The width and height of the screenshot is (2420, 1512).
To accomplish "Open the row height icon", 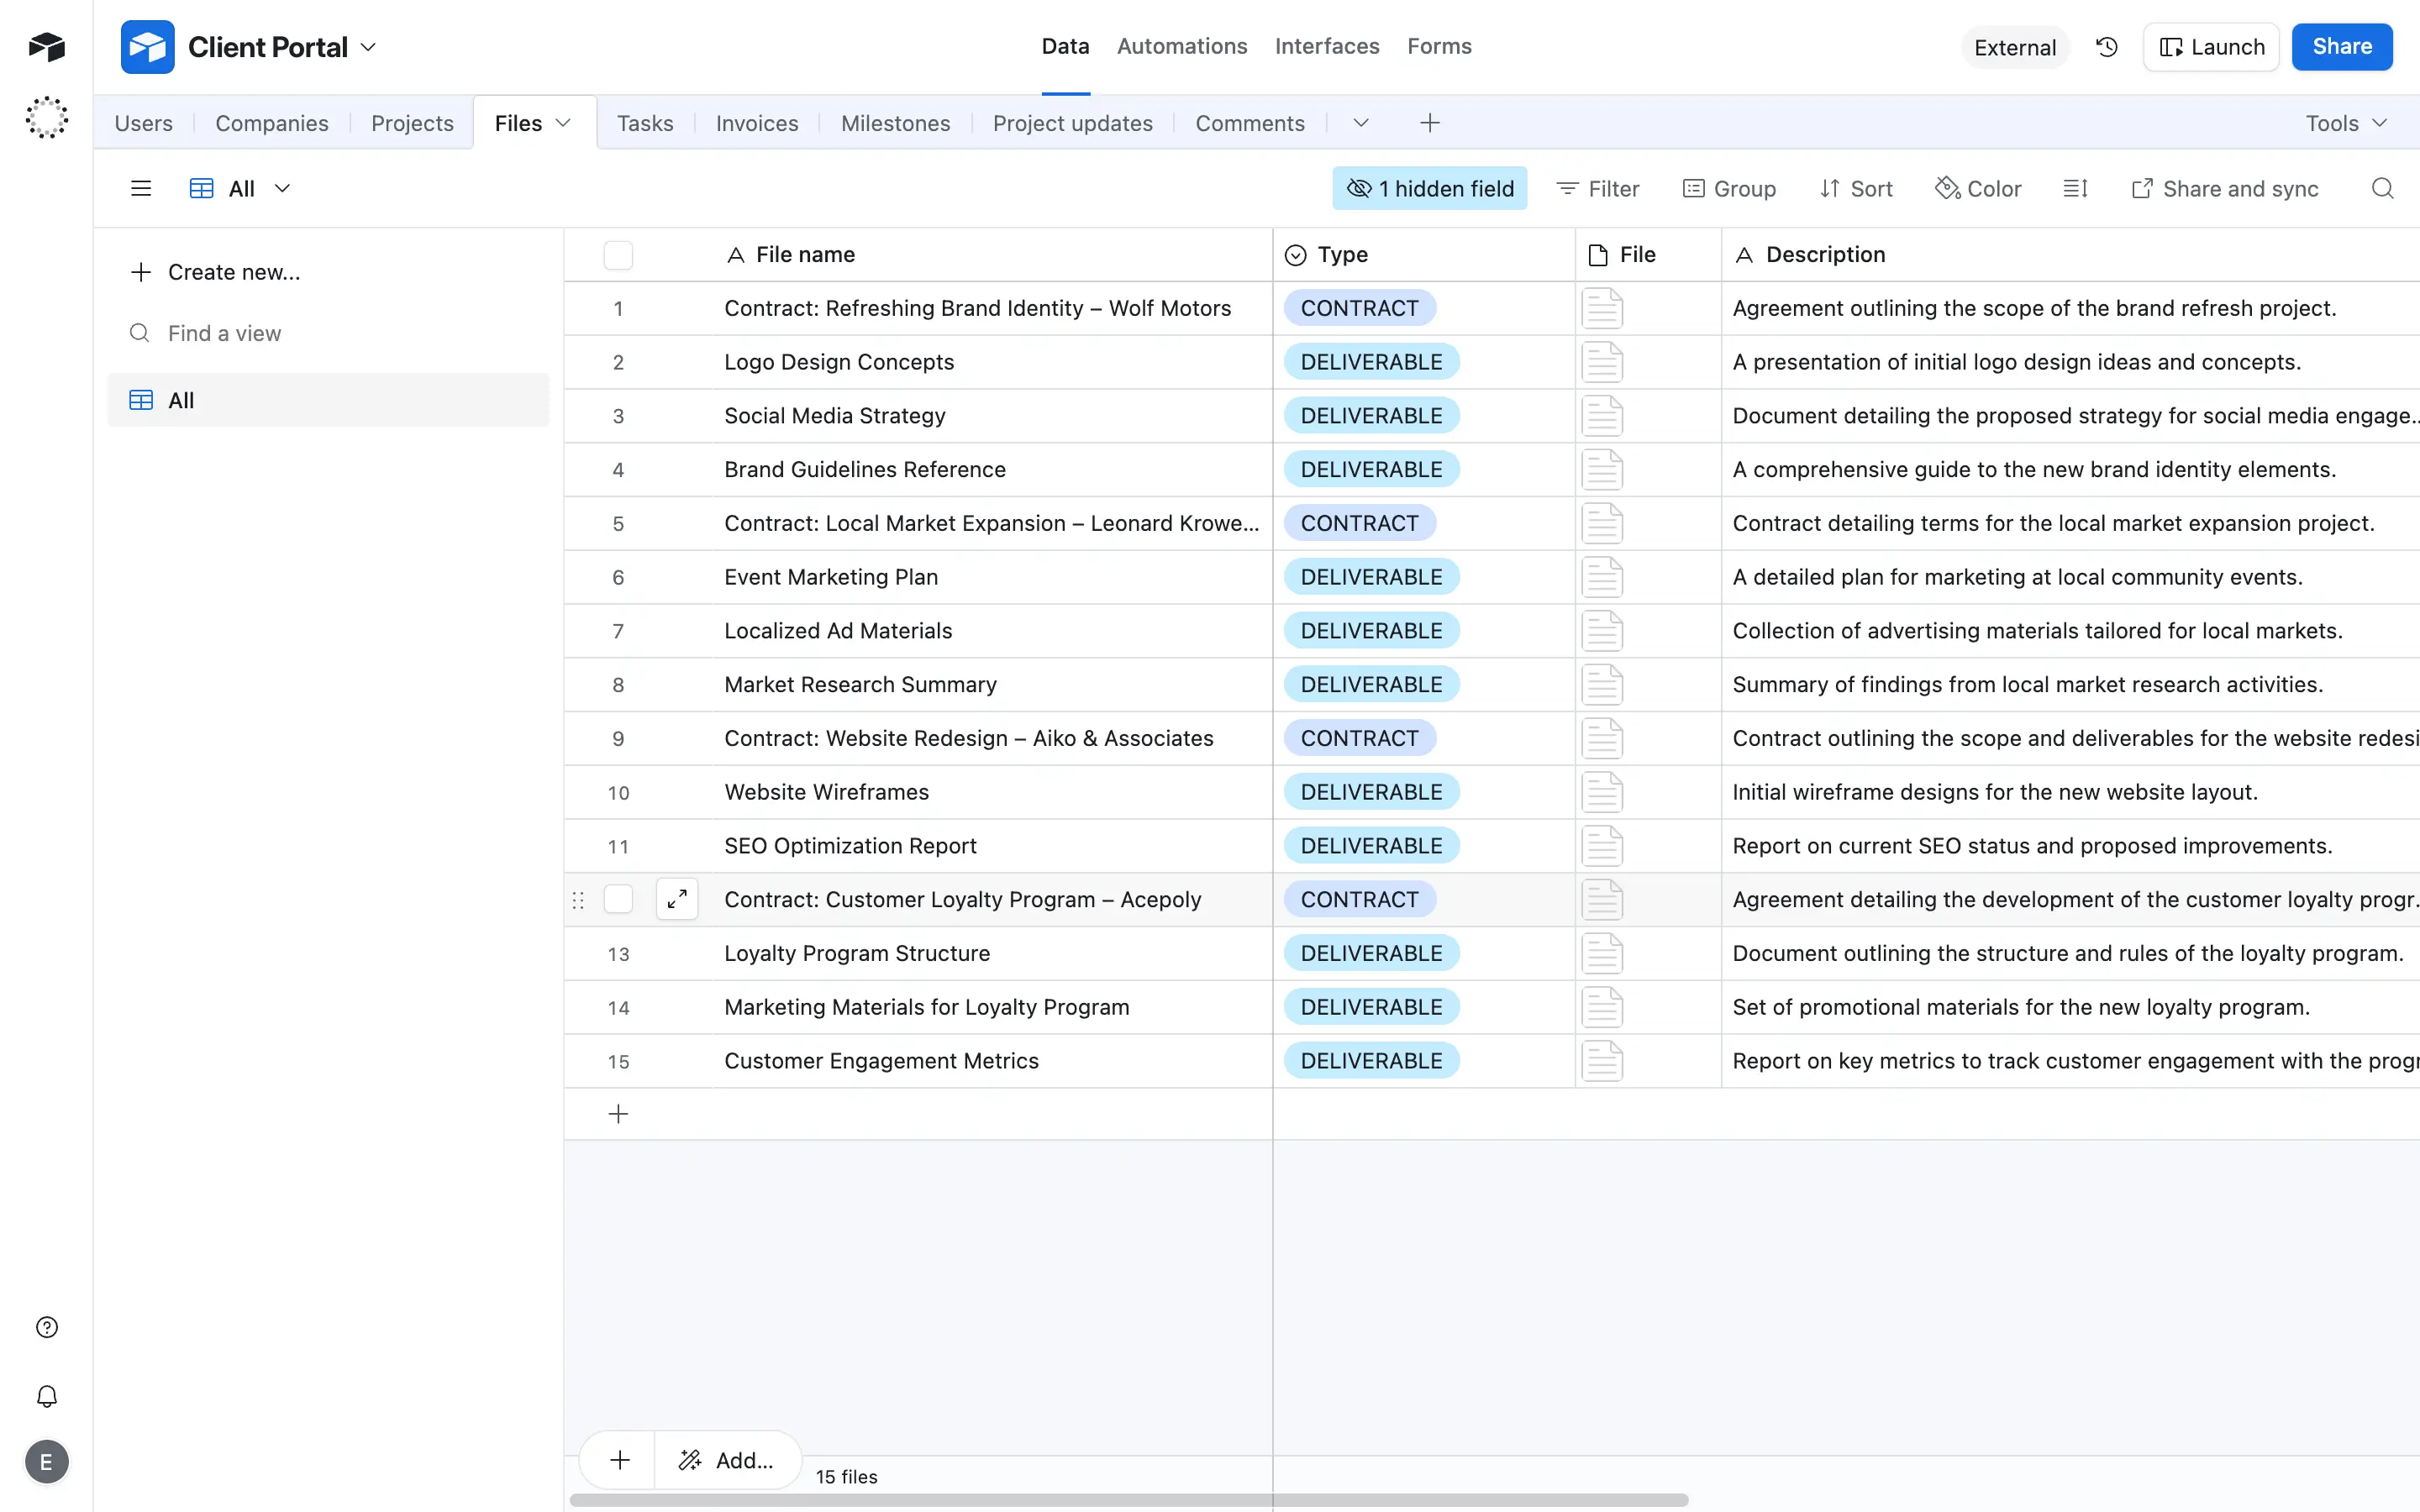I will [2075, 189].
